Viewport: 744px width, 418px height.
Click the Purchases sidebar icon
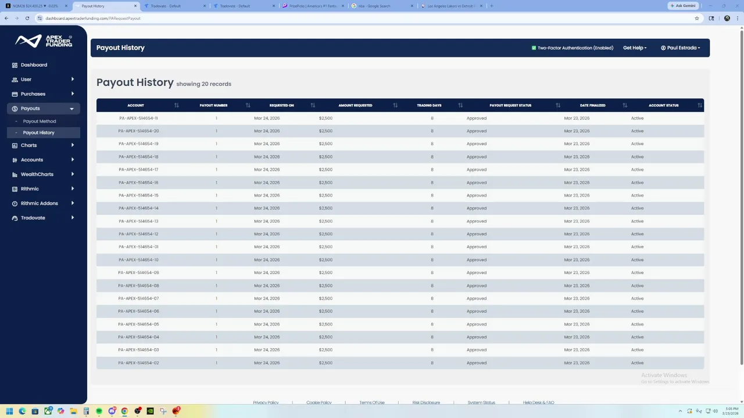pyautogui.click(x=15, y=94)
